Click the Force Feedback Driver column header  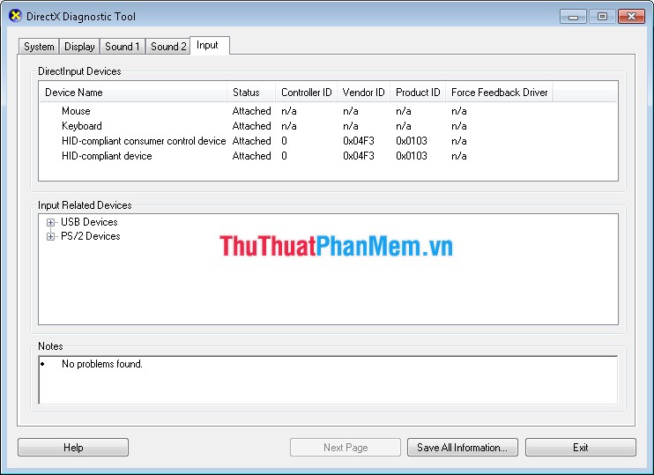[x=499, y=93]
